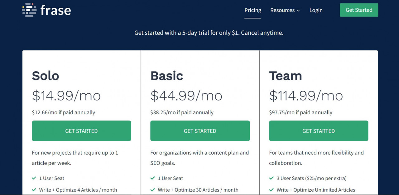Select the Solo plan heading
The height and width of the screenshot is (195, 399).
(x=46, y=76)
